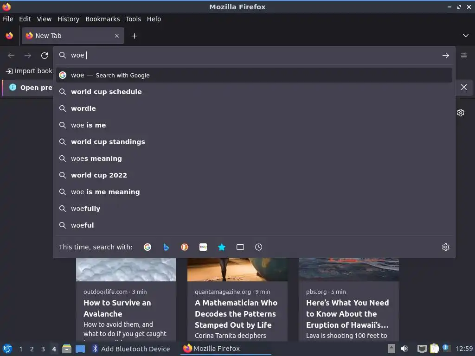
Task: Reload the current page
Action: pos(45,56)
